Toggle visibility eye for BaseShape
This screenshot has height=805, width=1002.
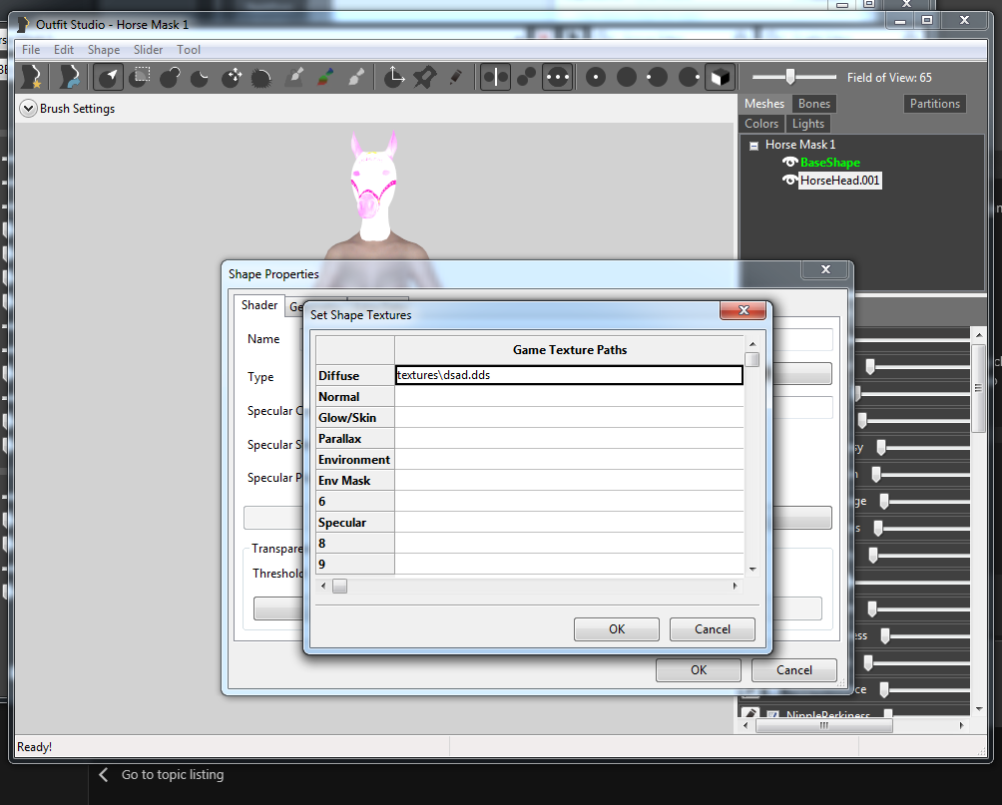click(789, 163)
